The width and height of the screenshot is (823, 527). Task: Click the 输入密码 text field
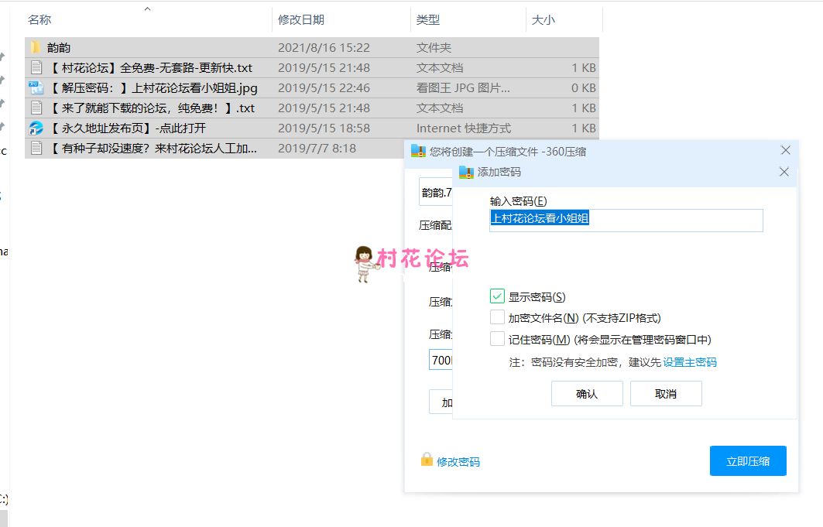(x=626, y=221)
